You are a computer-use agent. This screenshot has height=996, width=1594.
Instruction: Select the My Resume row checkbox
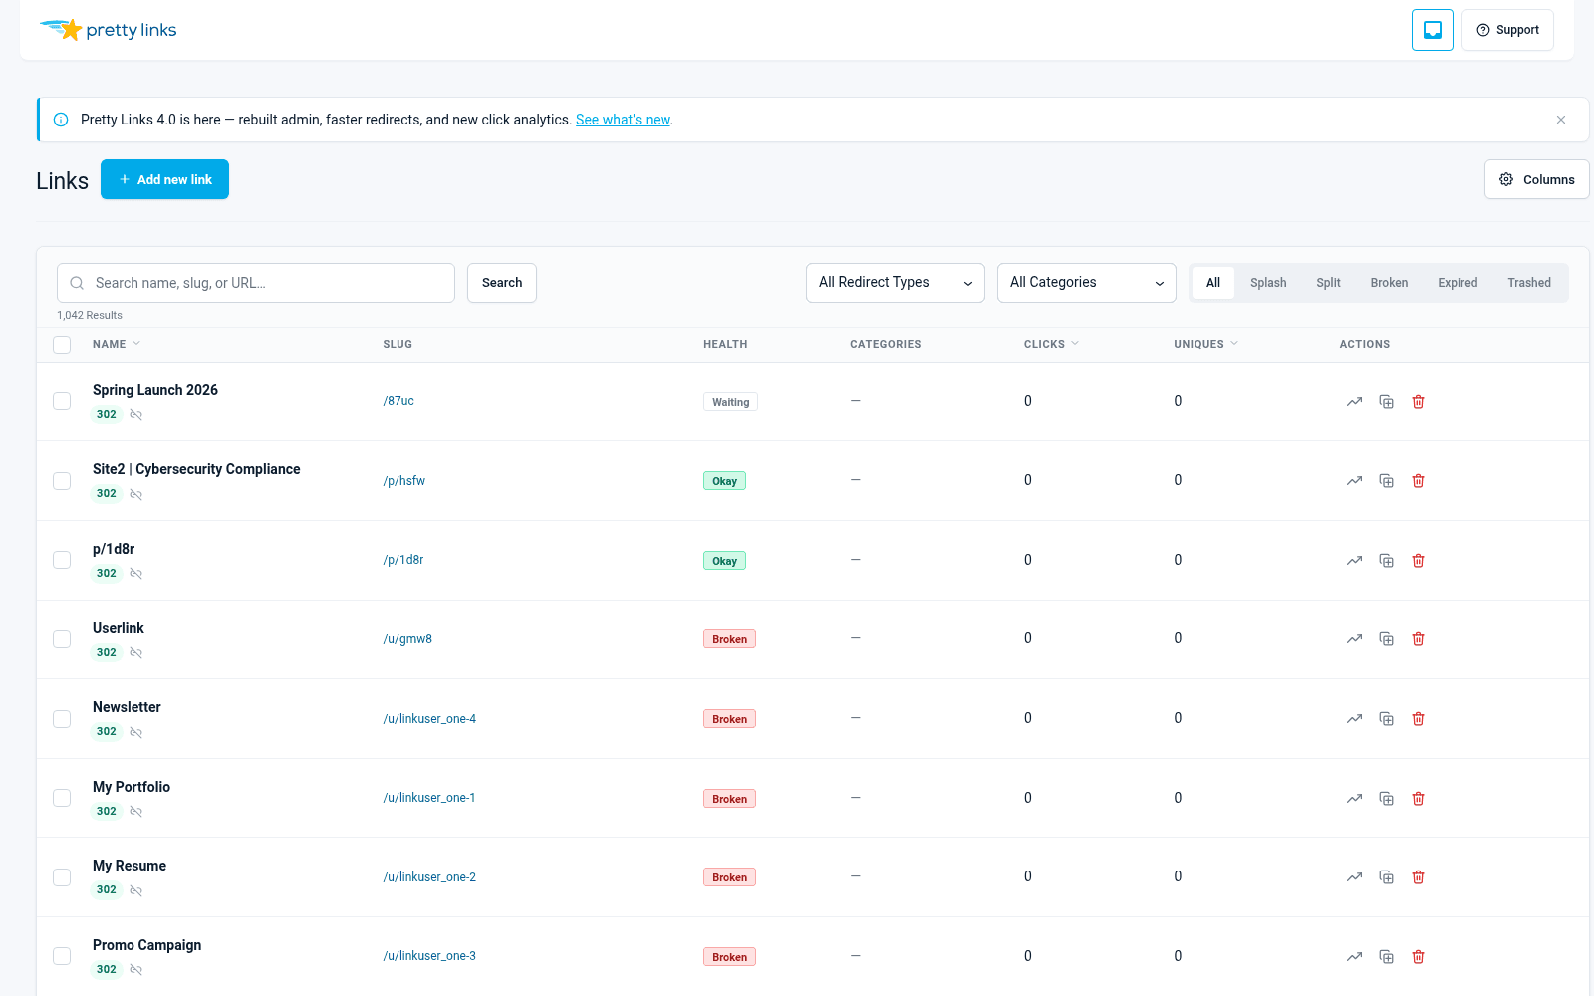[62, 877]
